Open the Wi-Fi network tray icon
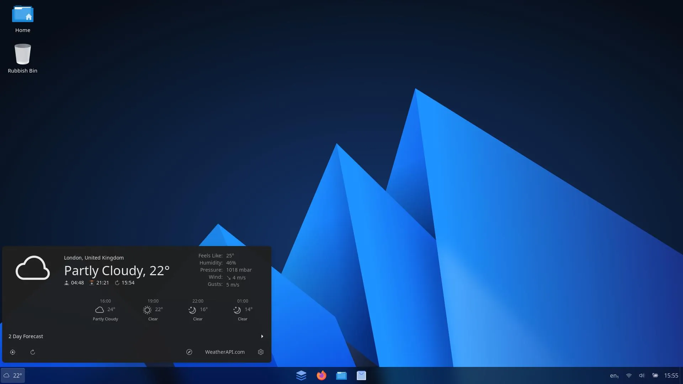The width and height of the screenshot is (683, 384). (x=629, y=375)
